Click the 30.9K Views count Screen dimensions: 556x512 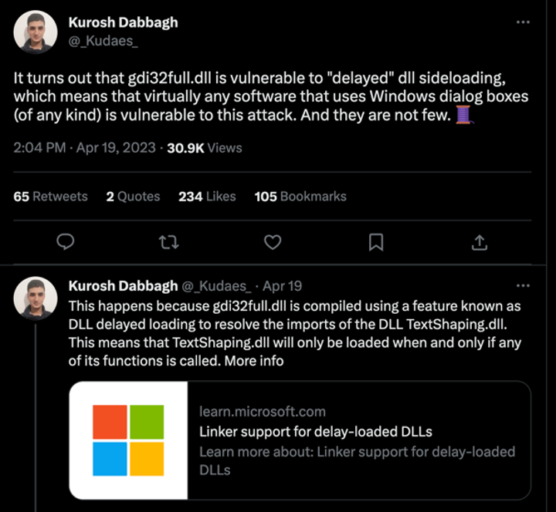(204, 147)
